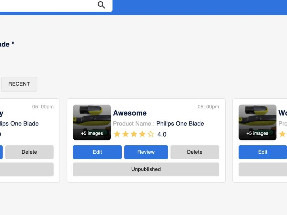Toggle the Unpublished status on Awesome card
The image size is (287, 215).
pos(146,169)
